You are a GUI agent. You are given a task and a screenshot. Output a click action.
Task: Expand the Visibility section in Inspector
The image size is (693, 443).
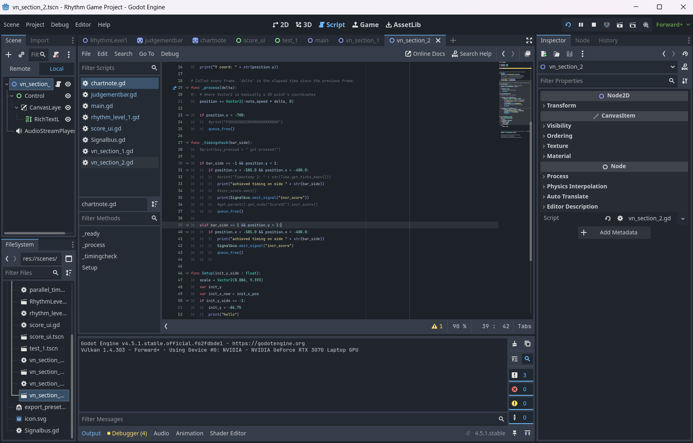[559, 126]
